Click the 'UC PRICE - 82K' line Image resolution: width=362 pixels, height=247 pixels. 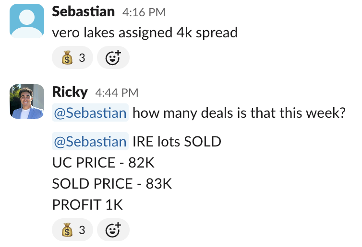[103, 163]
